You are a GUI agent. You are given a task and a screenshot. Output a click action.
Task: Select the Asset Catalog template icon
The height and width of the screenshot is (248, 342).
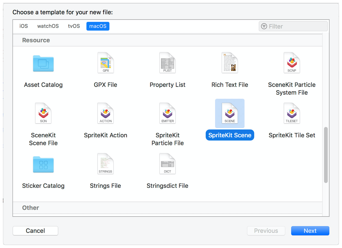[43, 63]
